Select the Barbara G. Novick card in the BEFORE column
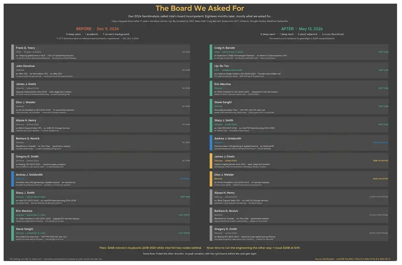This screenshot has width=402, height=265. tap(101, 143)
